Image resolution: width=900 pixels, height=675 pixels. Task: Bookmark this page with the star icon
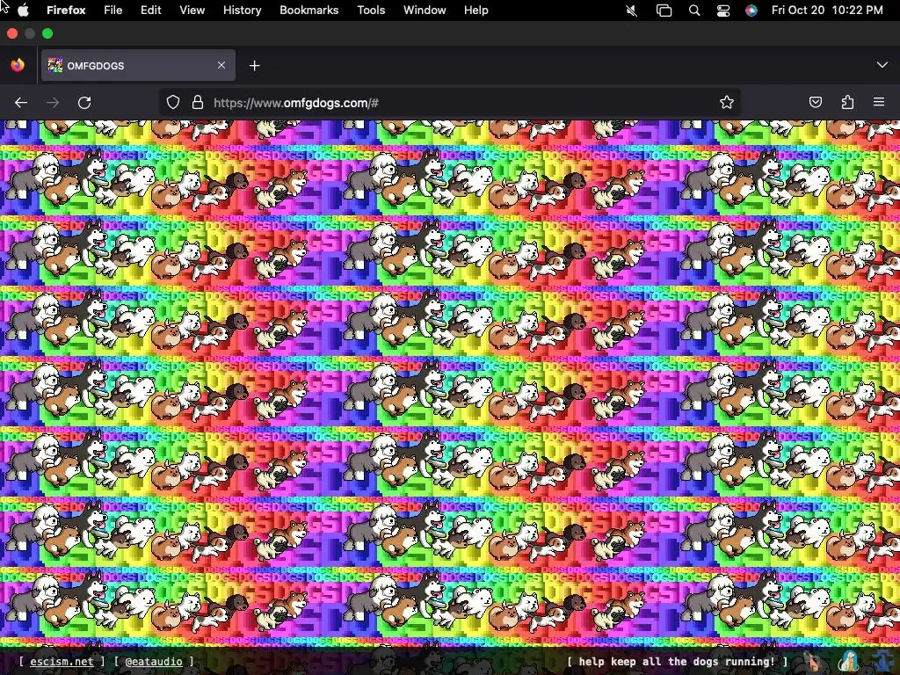click(x=727, y=103)
